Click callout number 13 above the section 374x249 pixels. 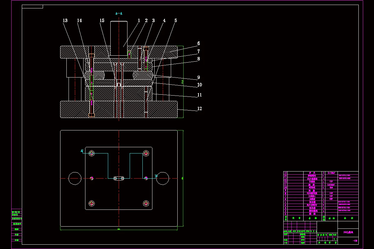[65, 21]
